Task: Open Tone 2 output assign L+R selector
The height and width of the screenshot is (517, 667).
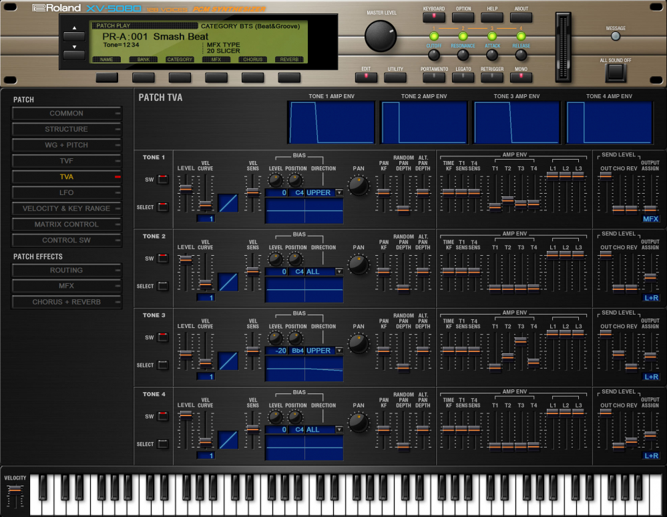Action: tap(650, 298)
